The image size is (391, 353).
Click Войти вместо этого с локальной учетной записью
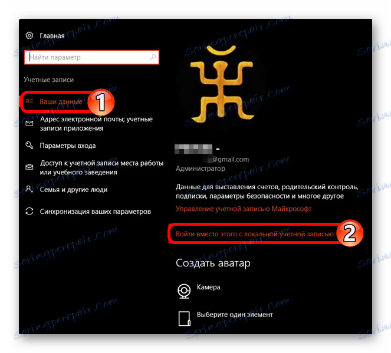(x=255, y=234)
